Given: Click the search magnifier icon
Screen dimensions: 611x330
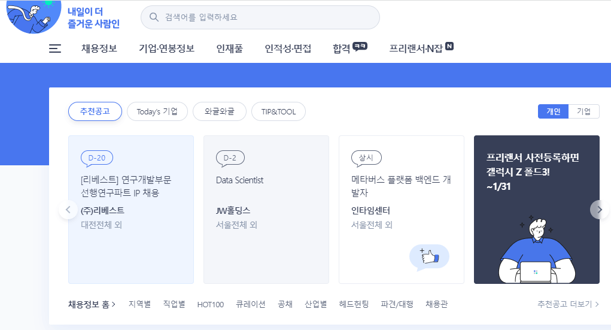Looking at the screenshot, I should click(x=154, y=17).
